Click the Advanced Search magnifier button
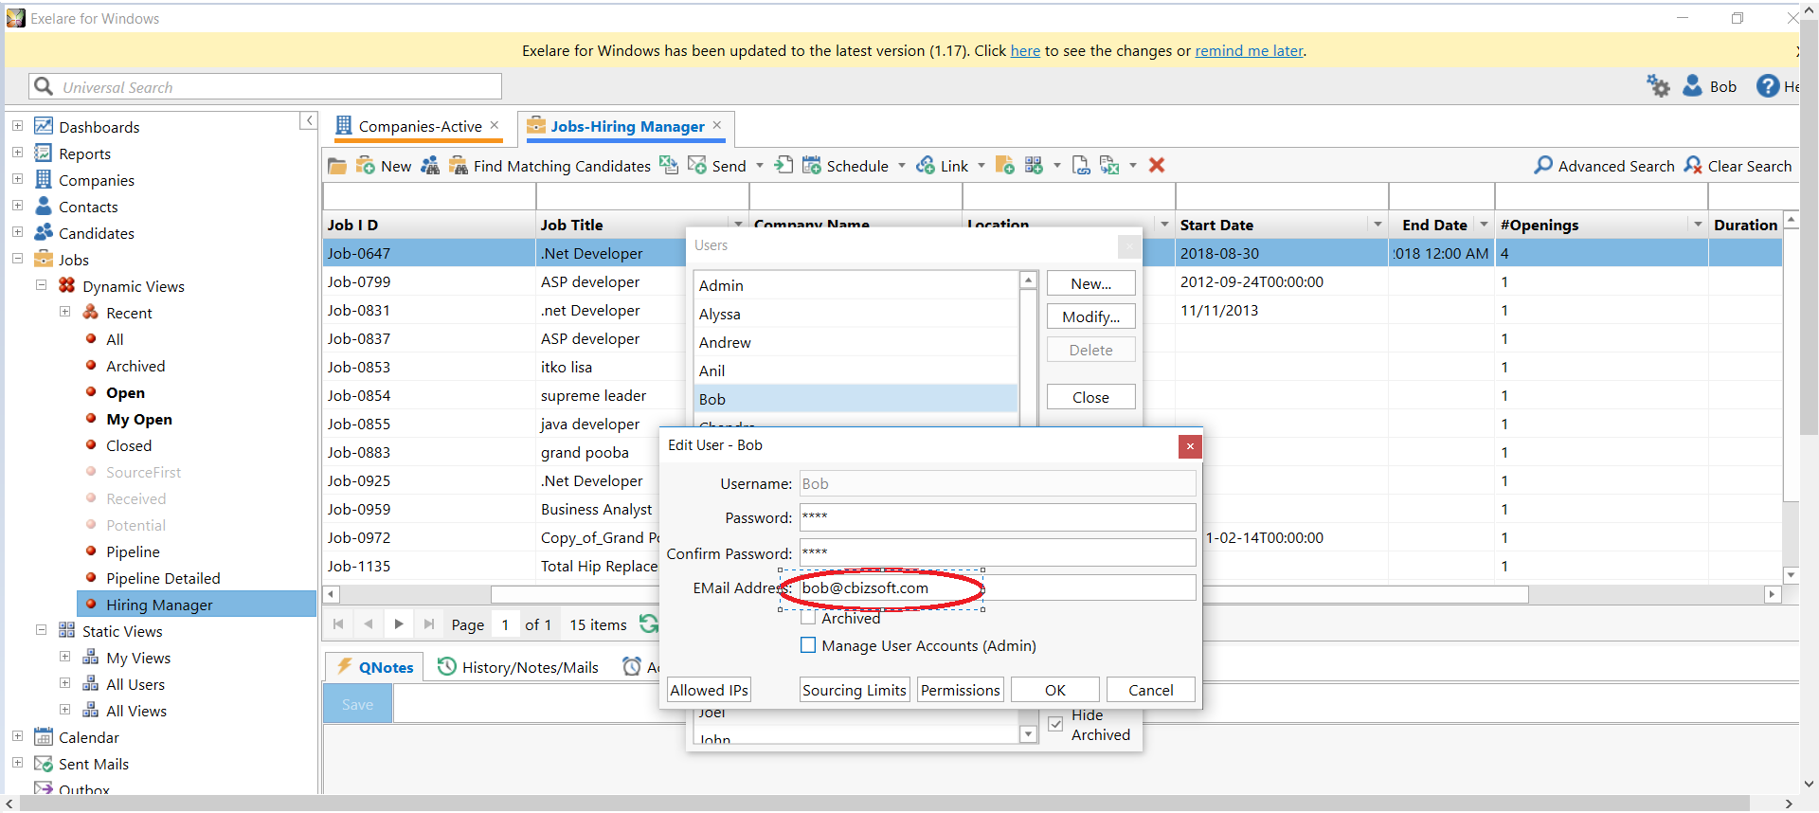 pos(1604,166)
